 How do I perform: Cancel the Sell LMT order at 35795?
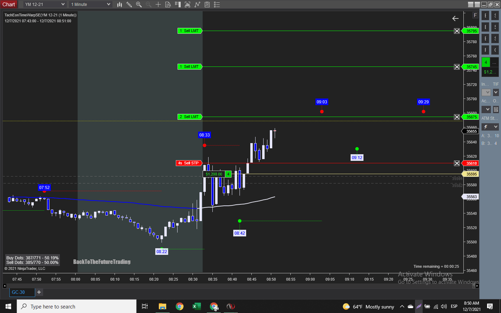457,31
